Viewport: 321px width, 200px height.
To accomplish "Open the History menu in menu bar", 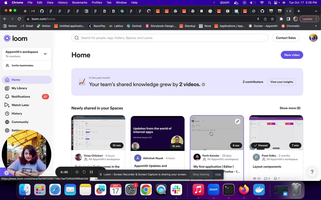I will pyautogui.click(x=63, y=2).
